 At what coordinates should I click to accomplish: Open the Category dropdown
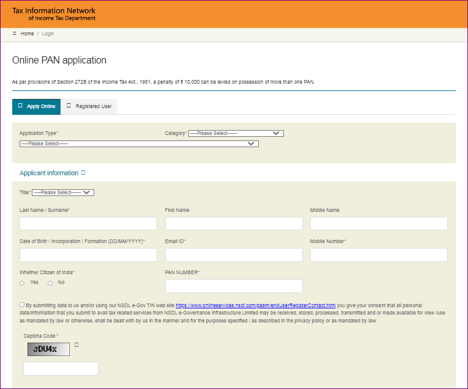click(x=236, y=133)
